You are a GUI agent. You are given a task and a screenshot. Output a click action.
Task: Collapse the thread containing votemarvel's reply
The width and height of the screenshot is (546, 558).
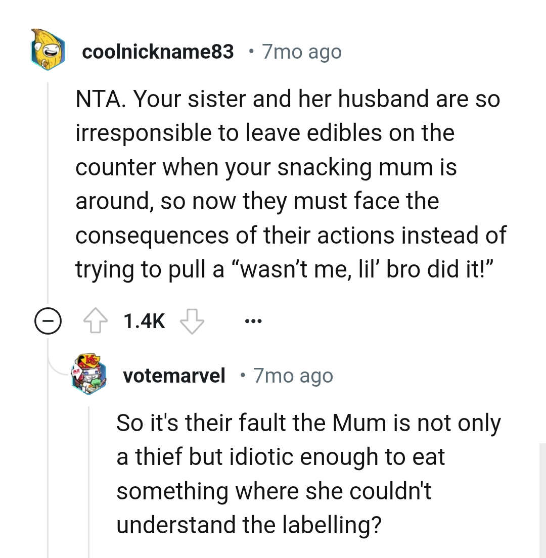click(47, 320)
